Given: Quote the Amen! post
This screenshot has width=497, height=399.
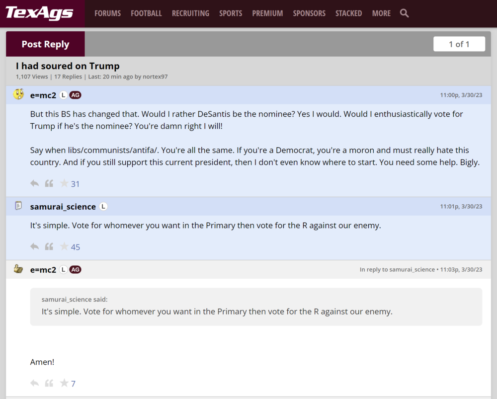Looking at the screenshot, I should [x=49, y=383].
